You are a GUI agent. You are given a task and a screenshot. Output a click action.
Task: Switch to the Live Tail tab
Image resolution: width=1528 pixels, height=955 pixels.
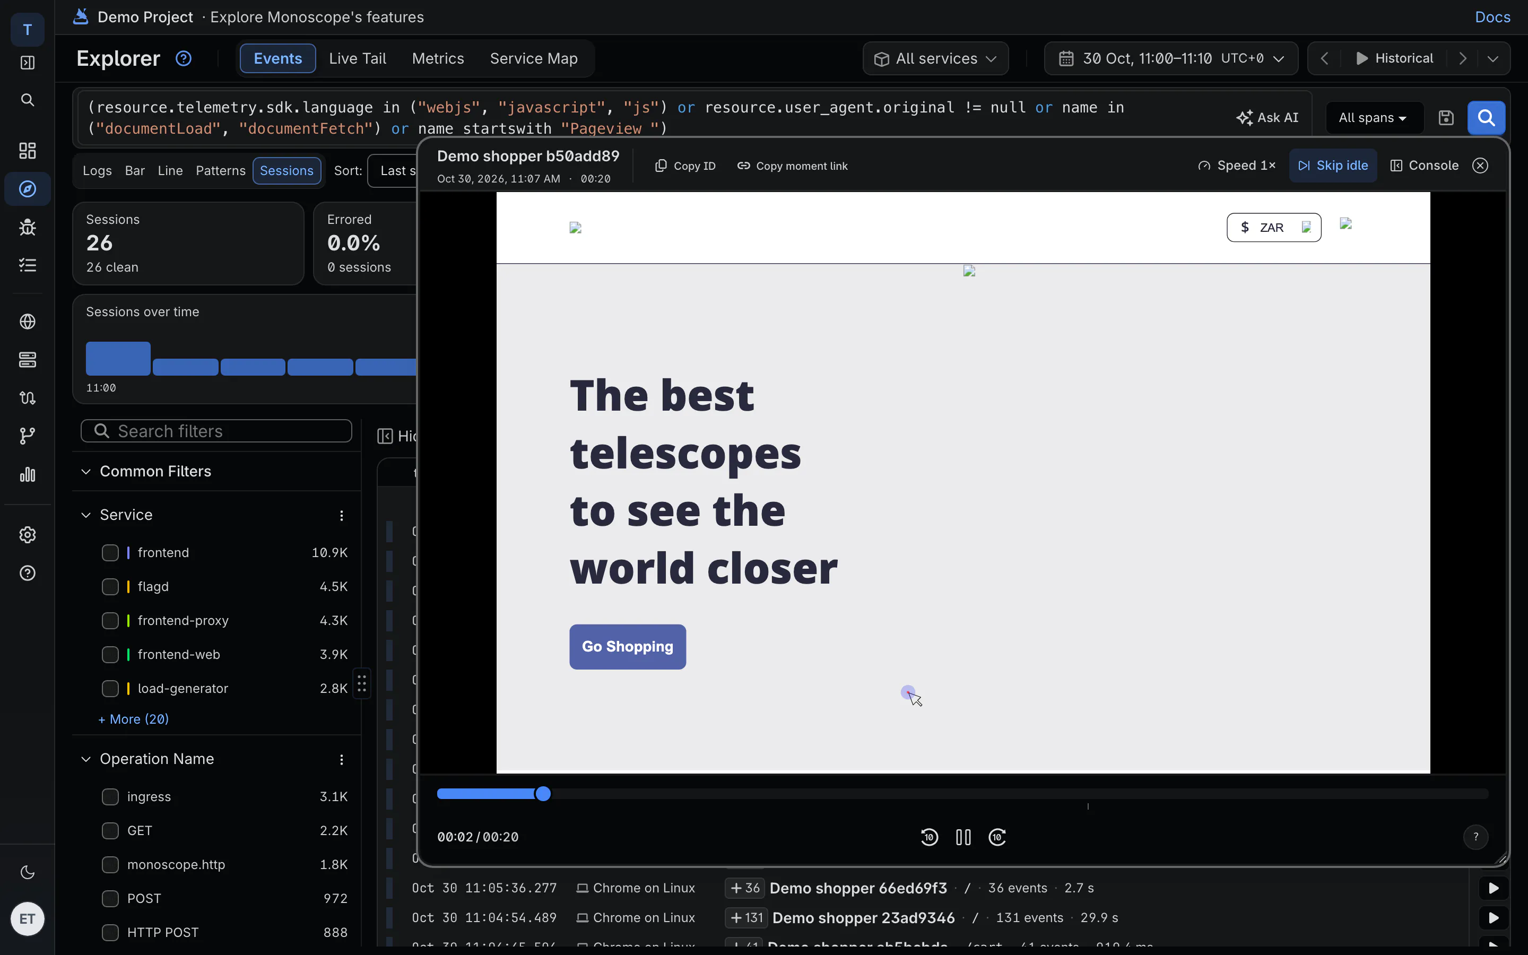point(358,58)
